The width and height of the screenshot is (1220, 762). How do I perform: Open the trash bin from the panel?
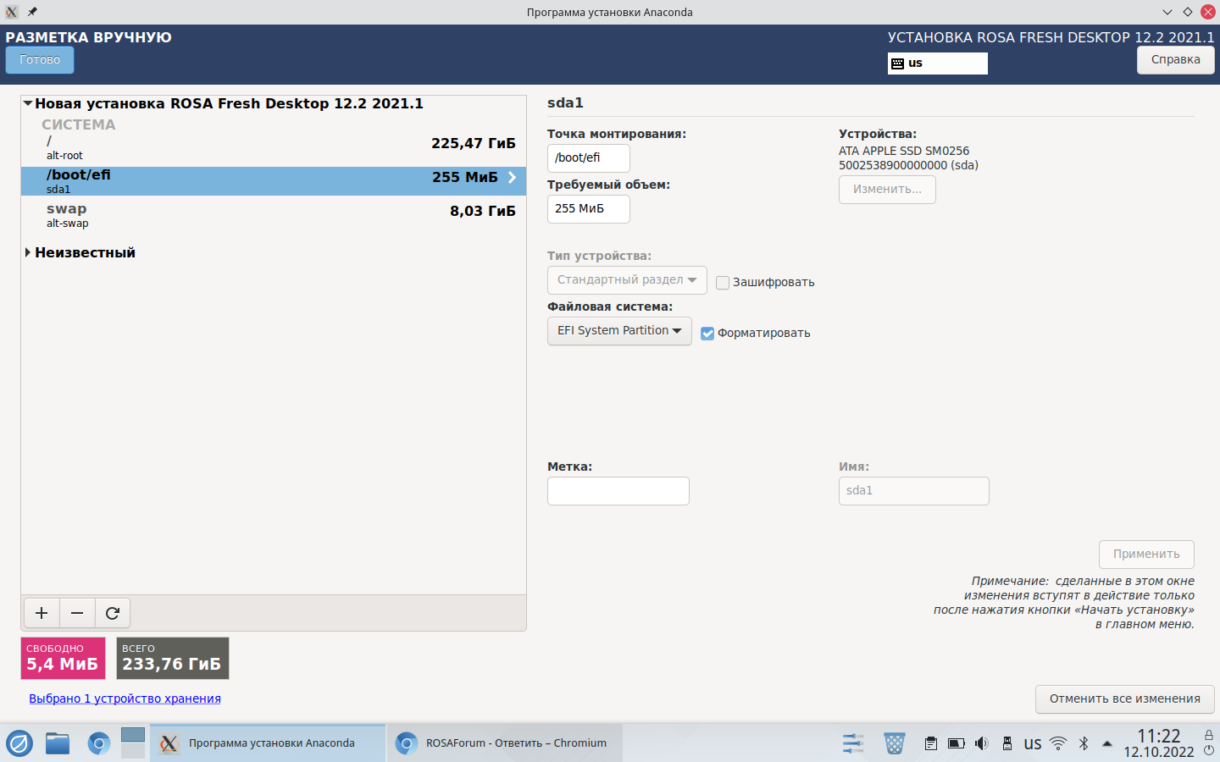[x=894, y=743]
